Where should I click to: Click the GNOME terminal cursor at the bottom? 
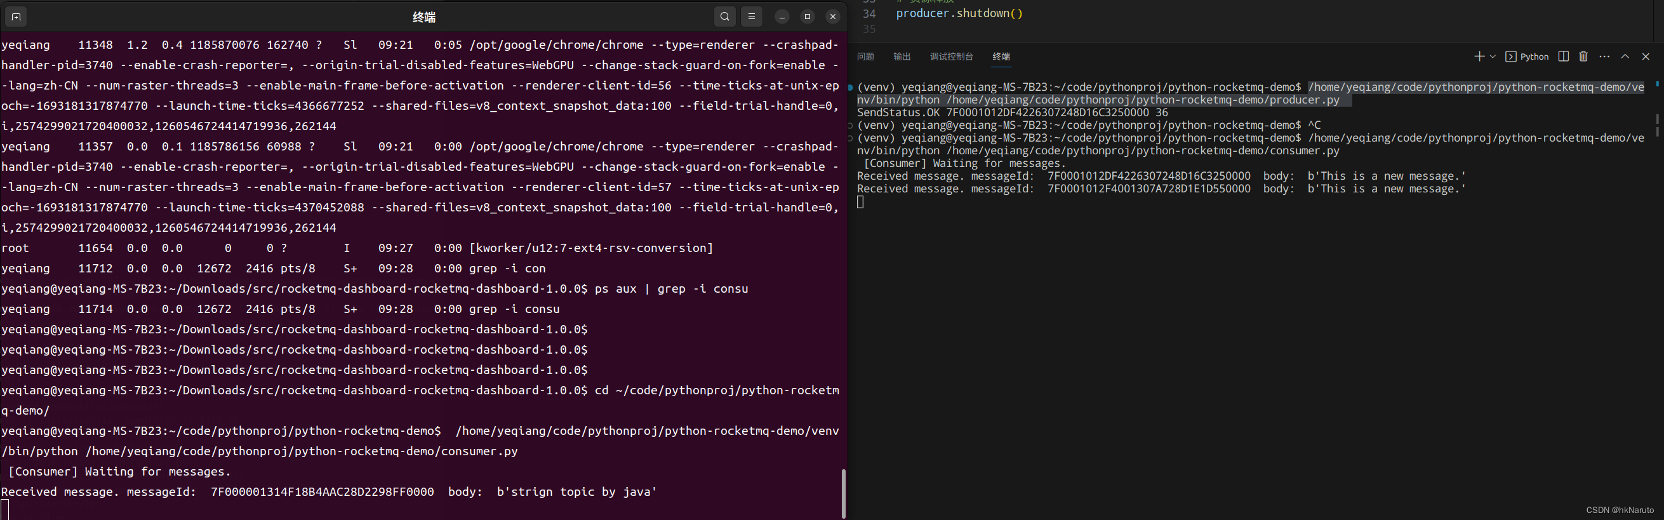[4, 510]
